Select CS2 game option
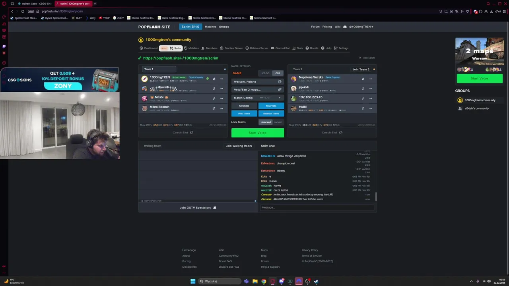The width and height of the screenshot is (509, 286). pos(278,73)
